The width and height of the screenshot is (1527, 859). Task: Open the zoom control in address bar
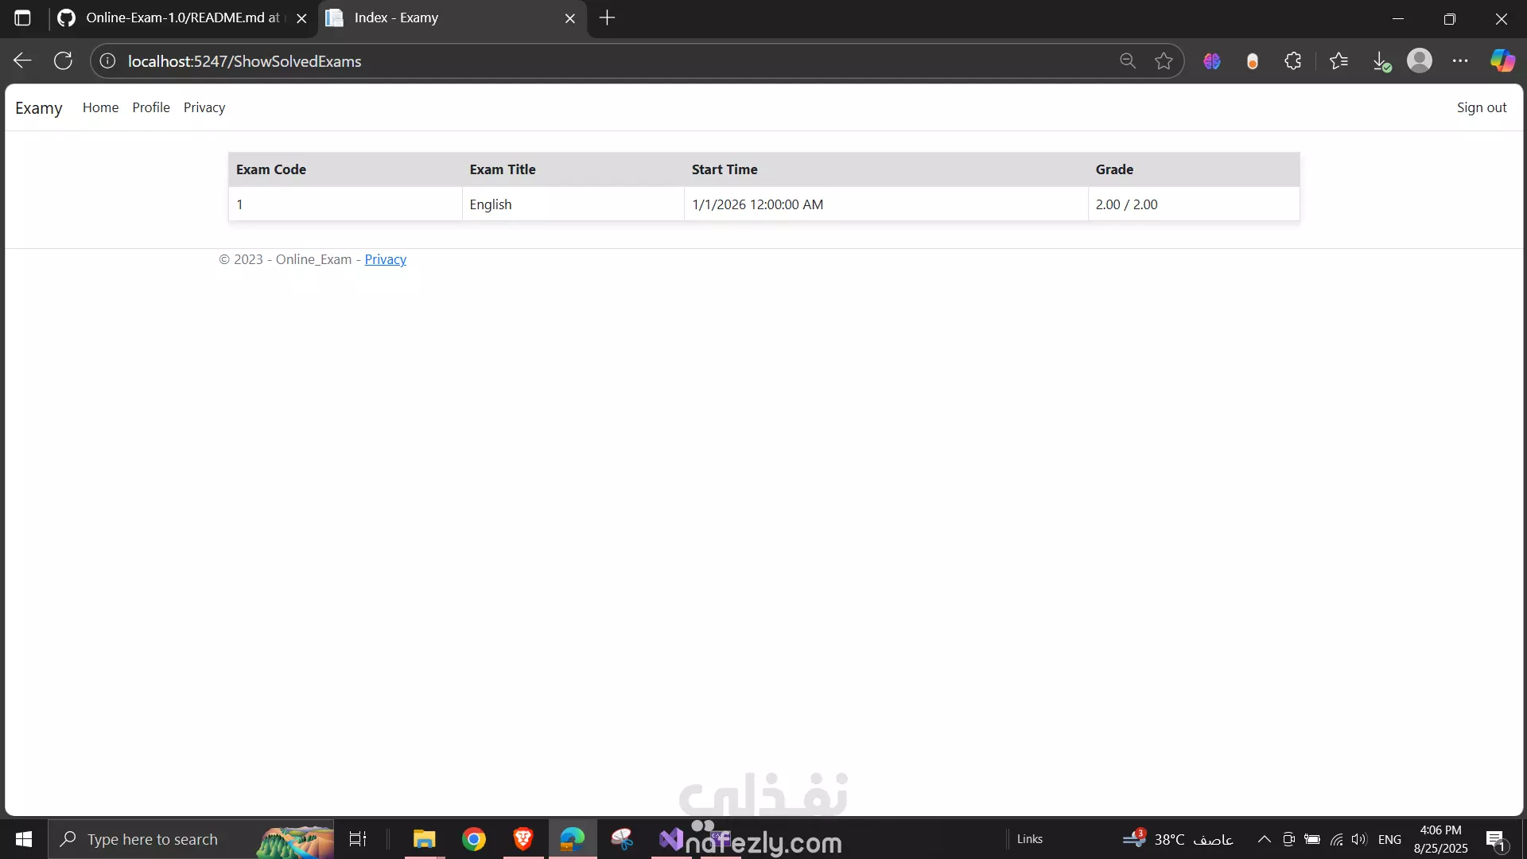point(1127,61)
